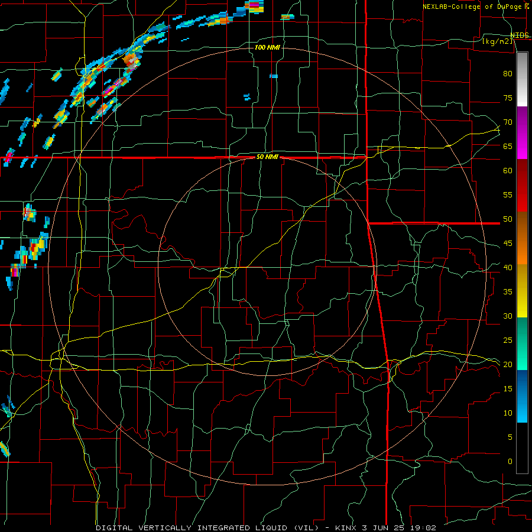Click the legend value "5"
Viewport: 532px width, 532px height.
510,437
